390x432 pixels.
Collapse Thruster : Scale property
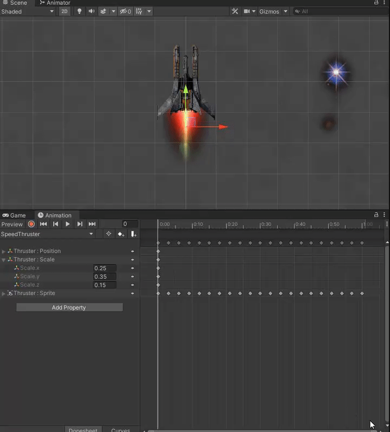(x=4, y=260)
